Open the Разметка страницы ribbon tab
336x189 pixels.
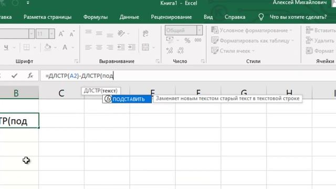[47, 17]
